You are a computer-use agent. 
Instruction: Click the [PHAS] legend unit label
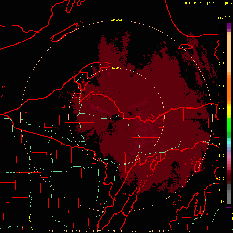click(x=219, y=18)
